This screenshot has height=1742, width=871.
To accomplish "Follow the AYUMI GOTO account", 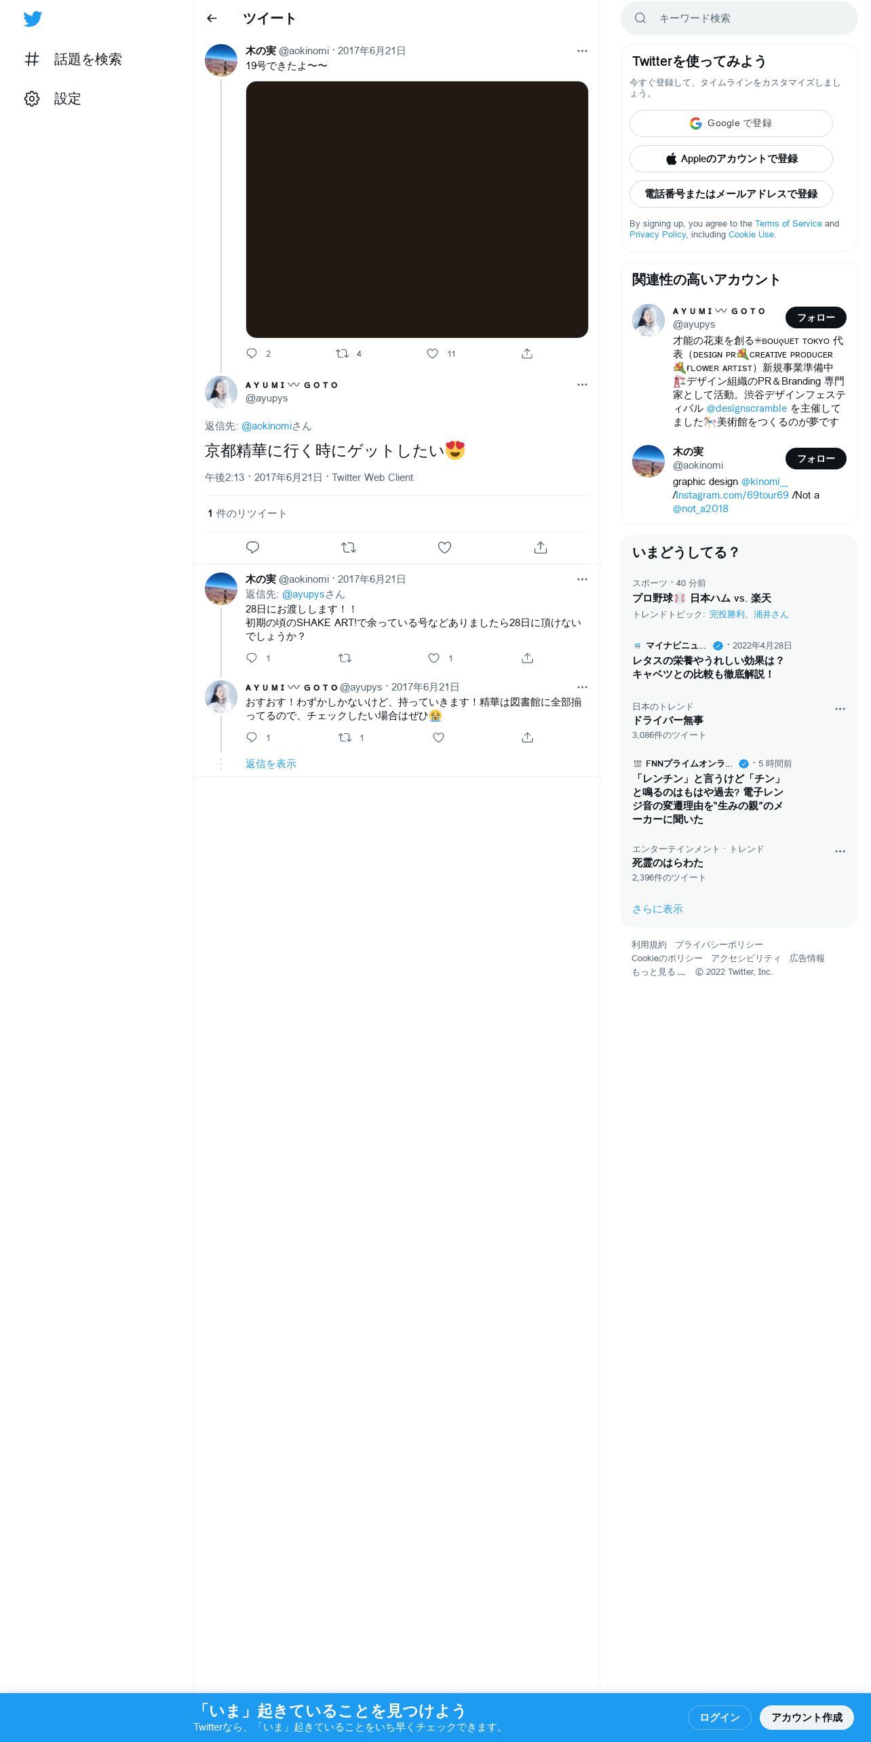I will pyautogui.click(x=815, y=317).
